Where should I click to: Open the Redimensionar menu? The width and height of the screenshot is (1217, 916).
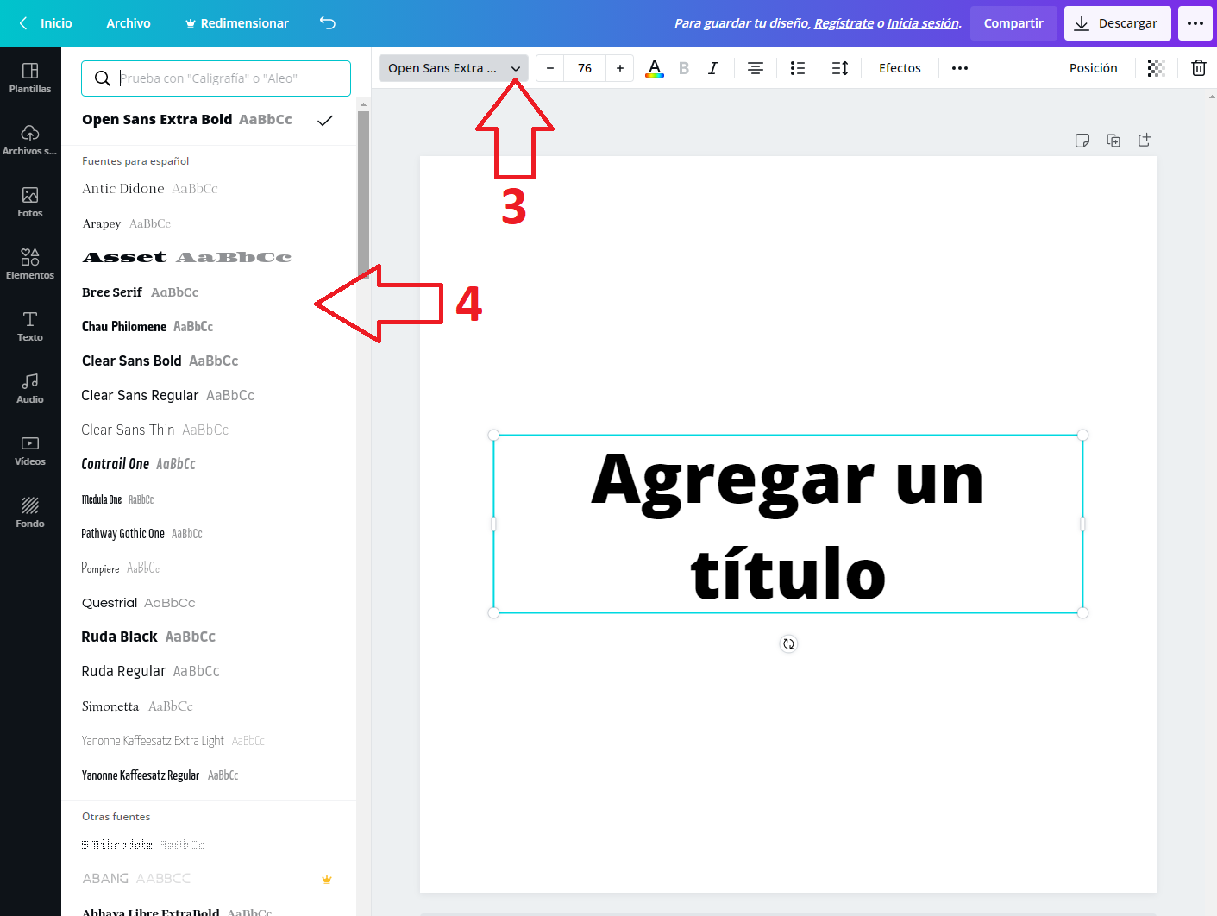pos(237,23)
